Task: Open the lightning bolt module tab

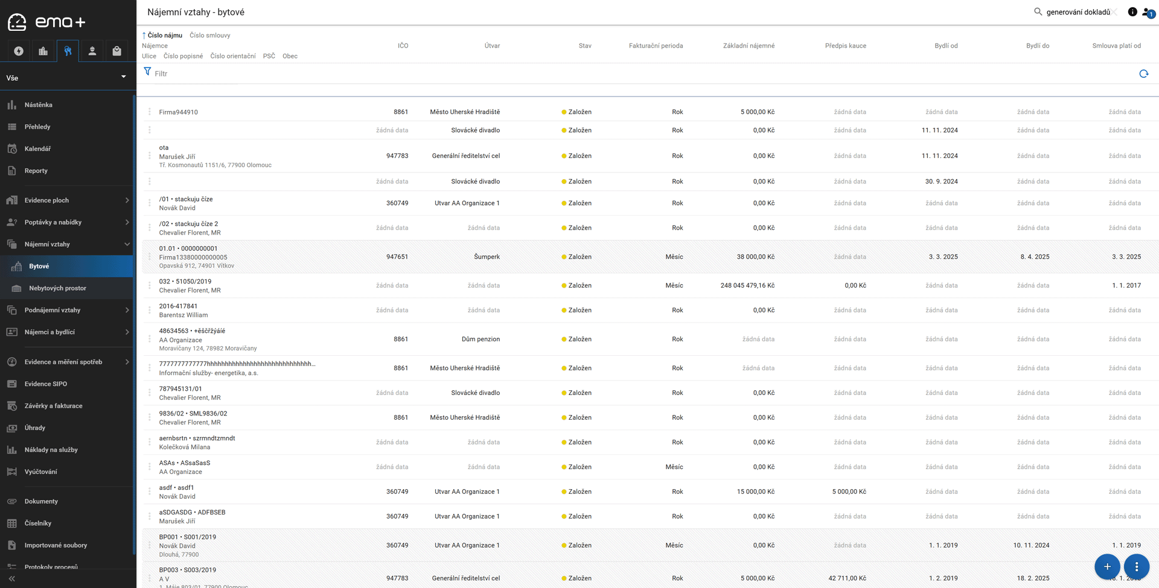Action: point(19,51)
